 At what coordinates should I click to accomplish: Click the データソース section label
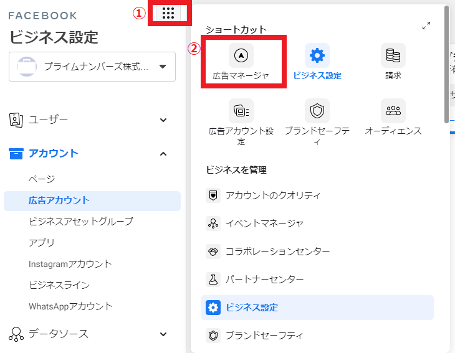[x=59, y=334]
